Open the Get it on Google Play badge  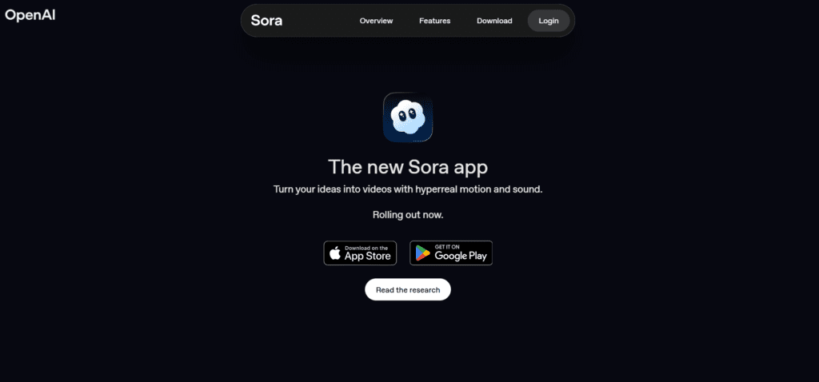[451, 253]
